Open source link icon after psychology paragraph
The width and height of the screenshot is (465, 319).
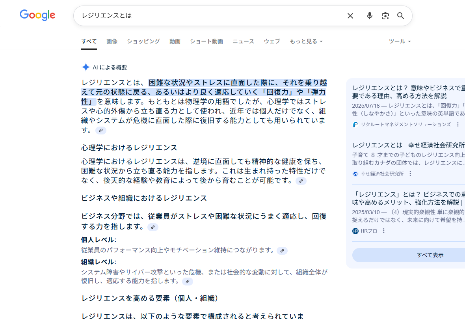coord(301,181)
